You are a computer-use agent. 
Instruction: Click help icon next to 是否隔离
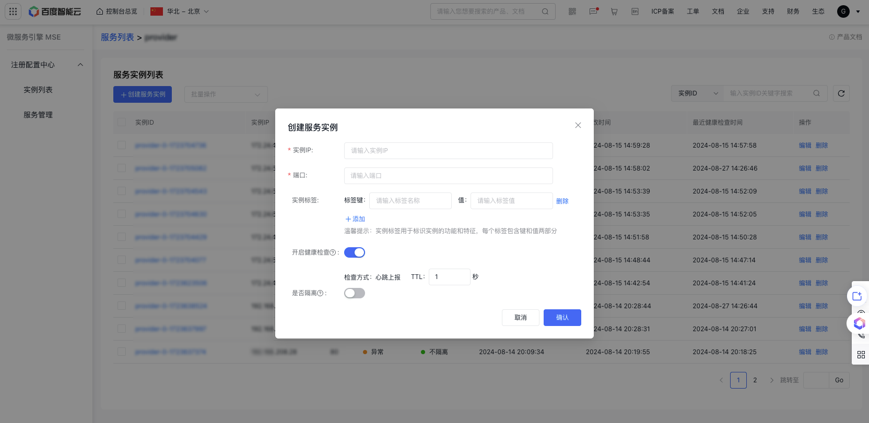(x=320, y=293)
